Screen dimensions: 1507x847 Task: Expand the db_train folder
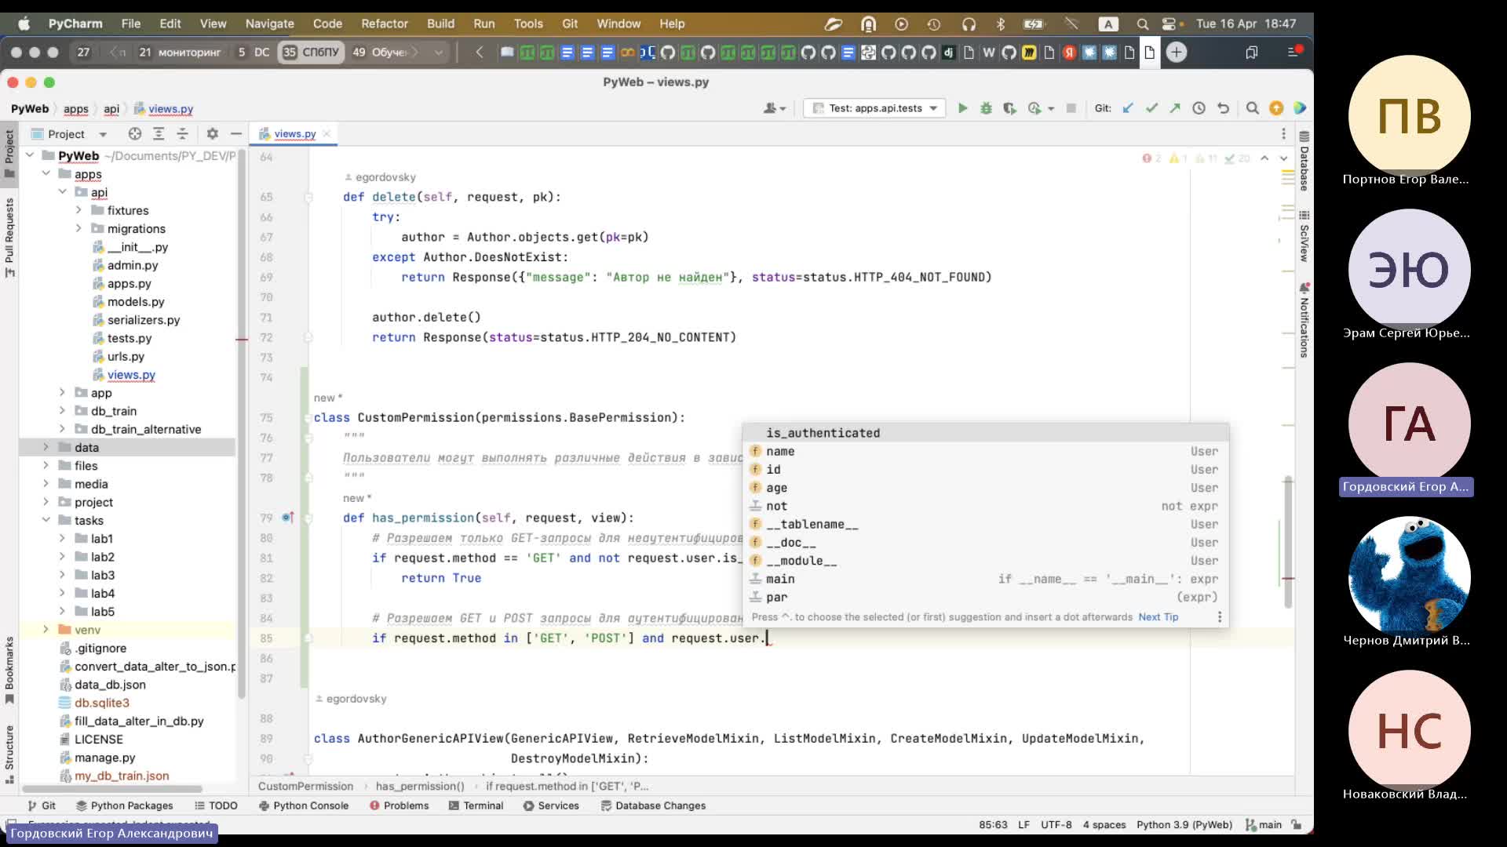click(x=62, y=411)
